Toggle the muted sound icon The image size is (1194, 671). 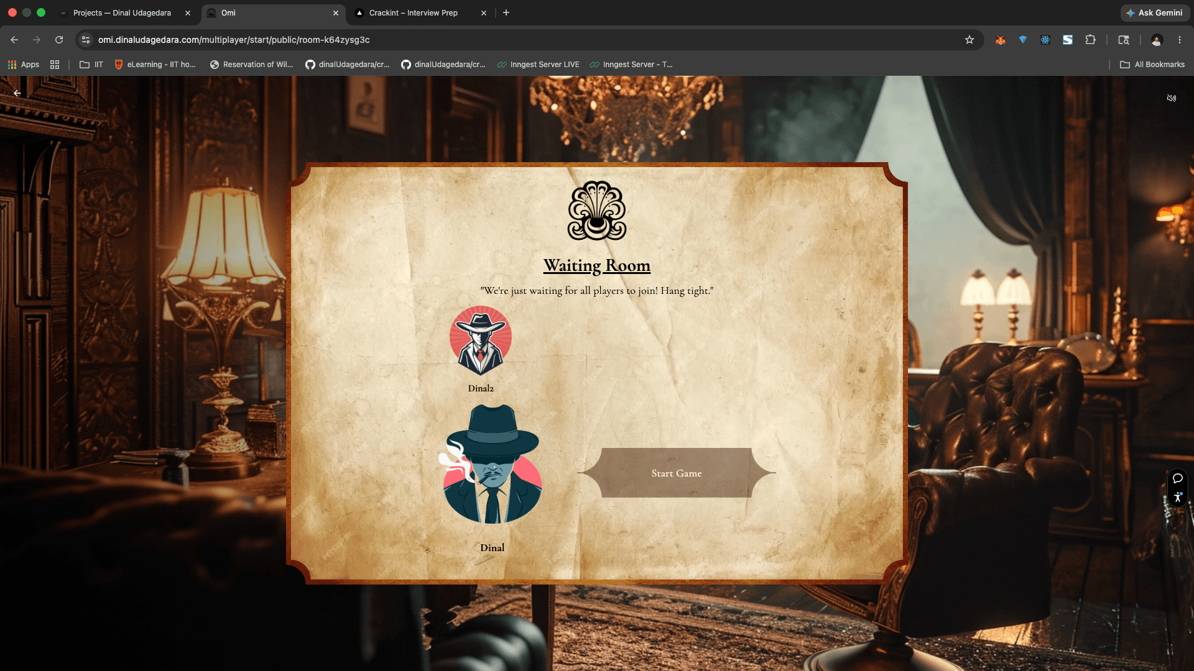[x=1172, y=98]
